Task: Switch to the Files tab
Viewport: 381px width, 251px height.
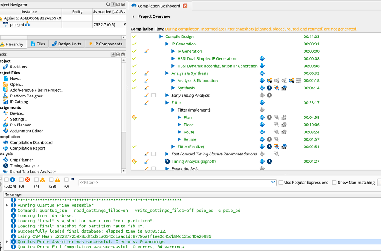Action: pyautogui.click(x=37, y=44)
